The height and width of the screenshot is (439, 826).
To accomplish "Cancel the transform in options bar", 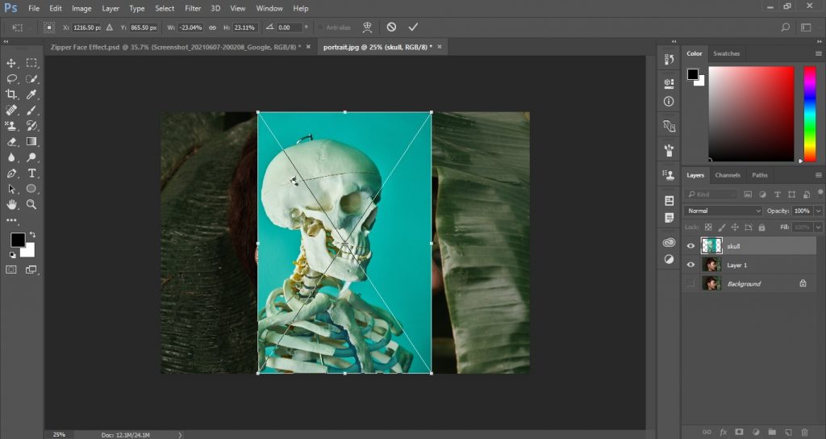I will tap(391, 27).
